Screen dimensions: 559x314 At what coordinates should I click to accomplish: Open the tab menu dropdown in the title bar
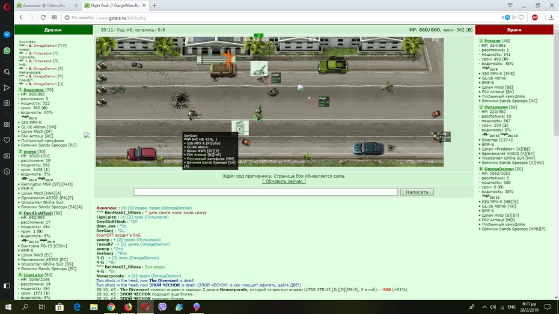pyautogui.click(x=510, y=5)
